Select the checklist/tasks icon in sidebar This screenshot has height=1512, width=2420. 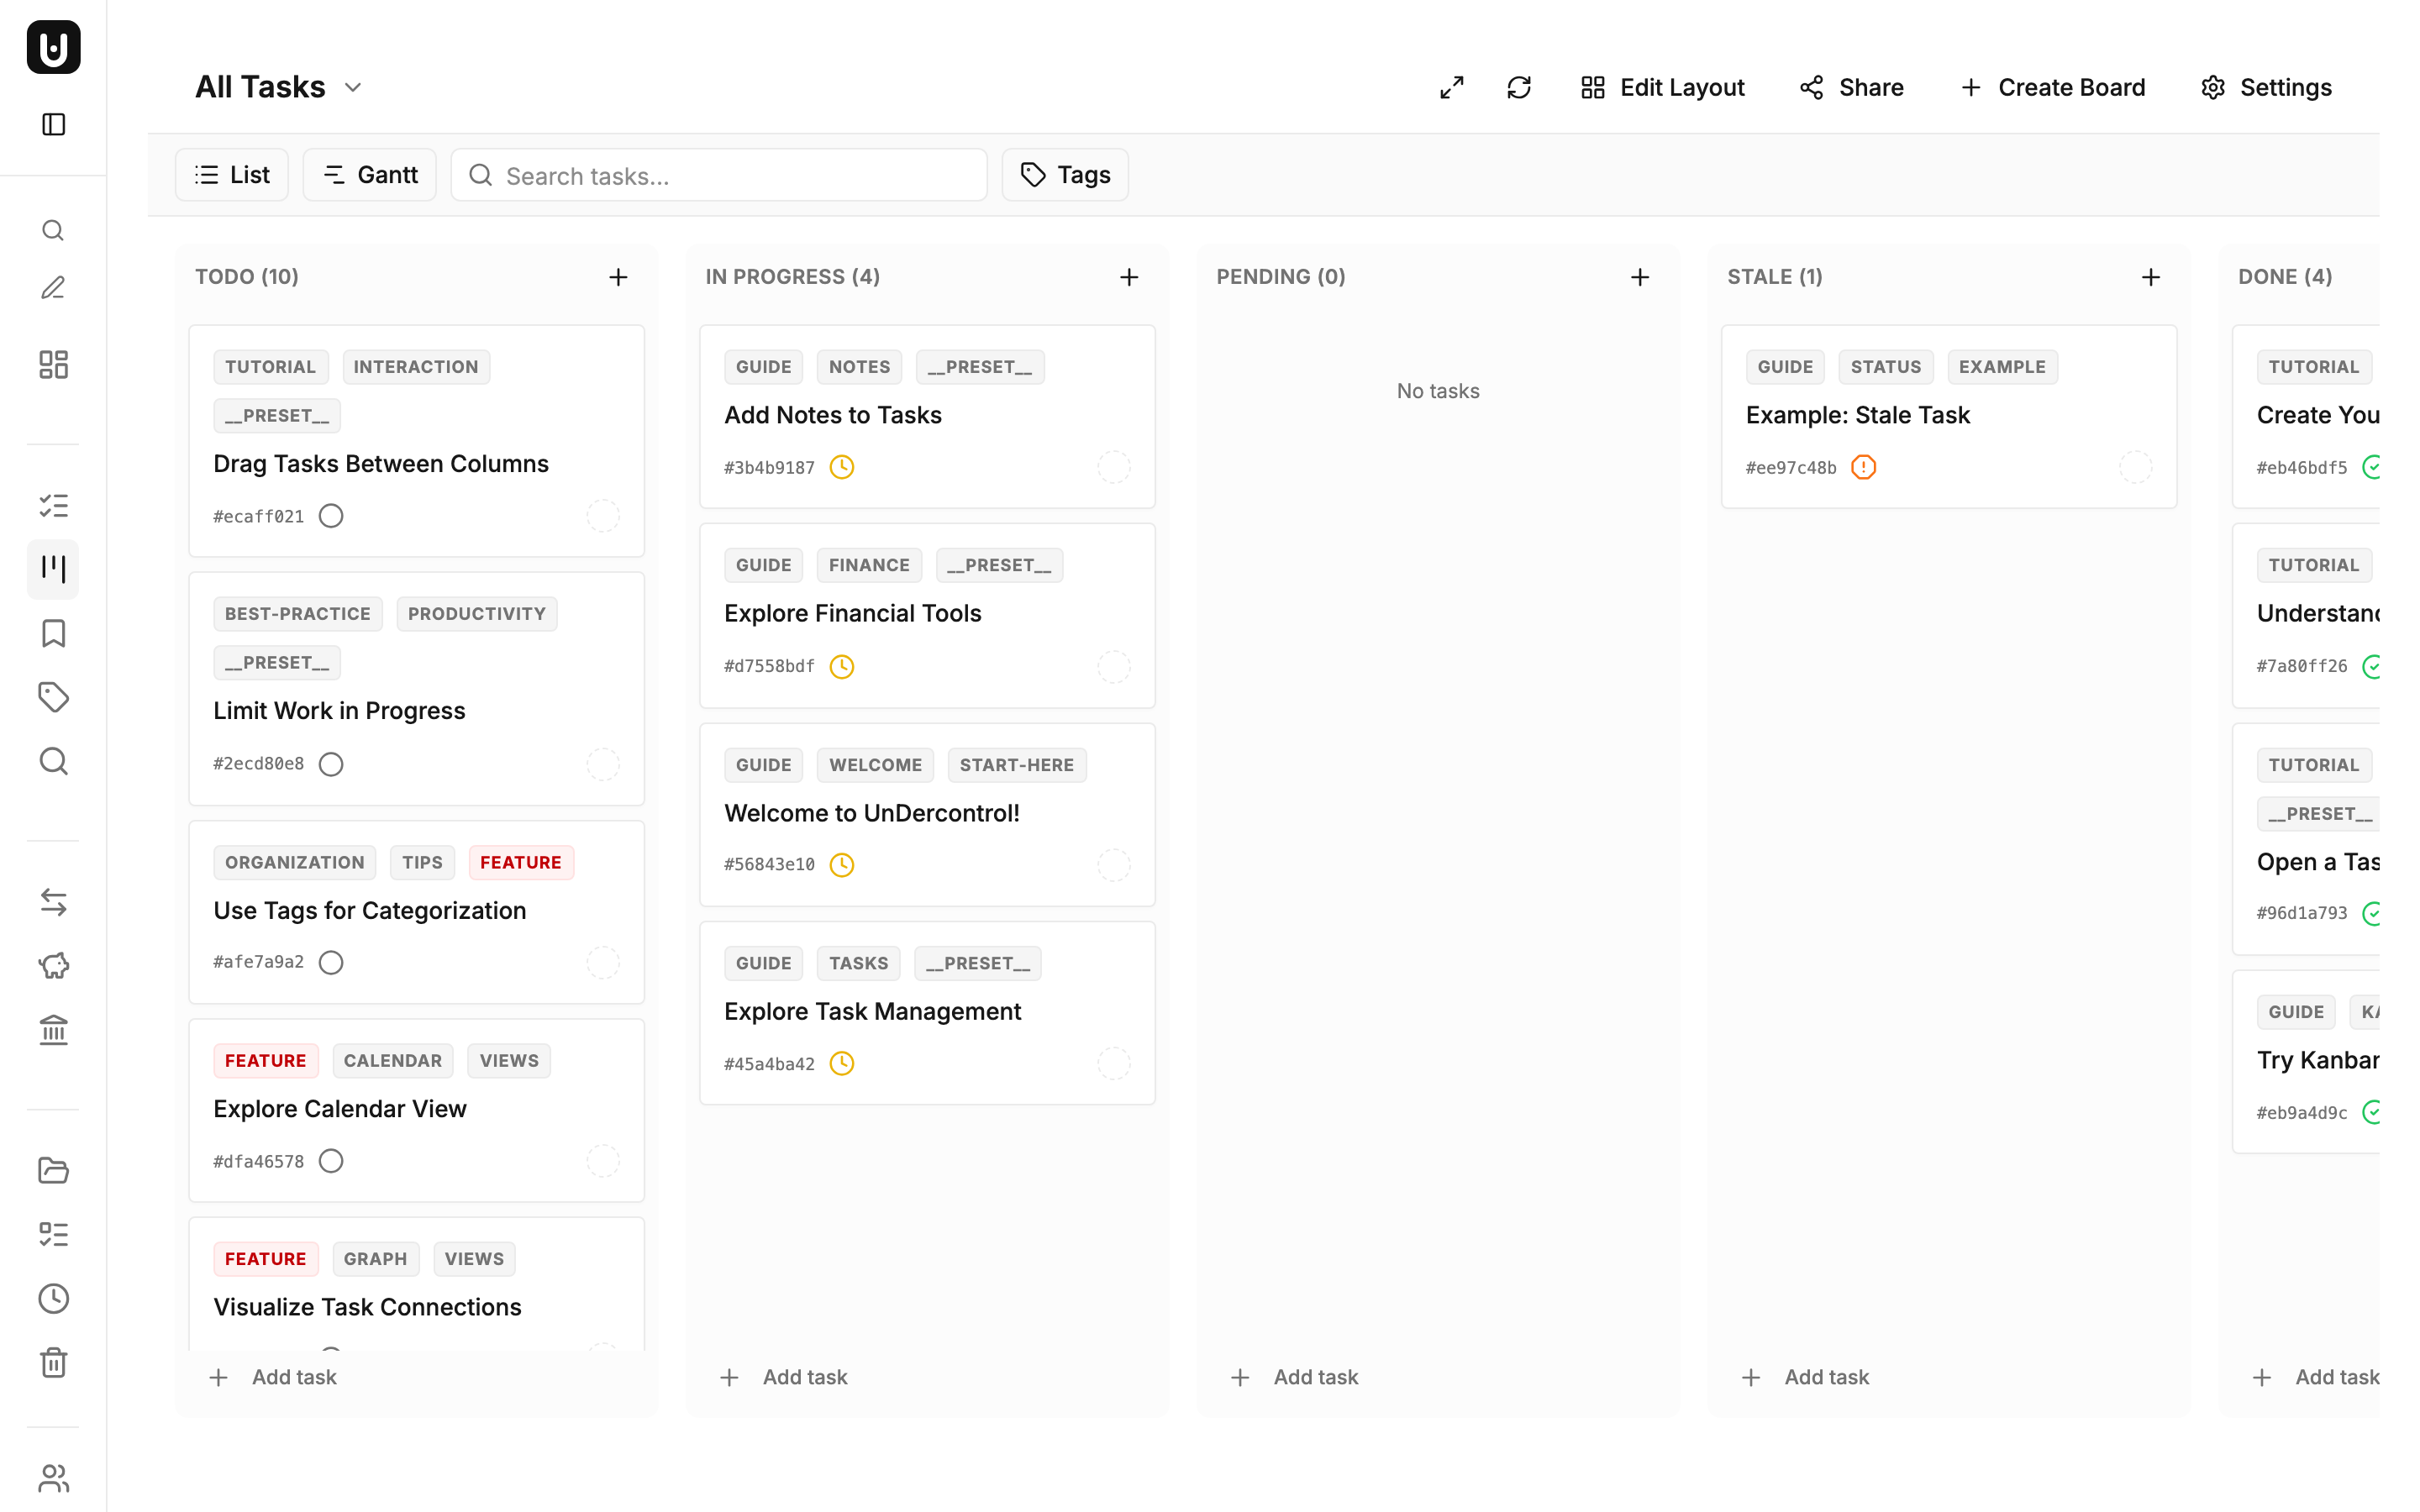[x=52, y=506]
